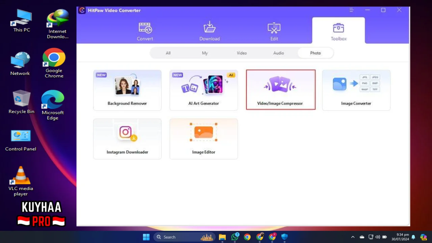Open the Copilot preview icon
Image resolution: width=432 pixels, height=243 pixels.
click(x=423, y=237)
